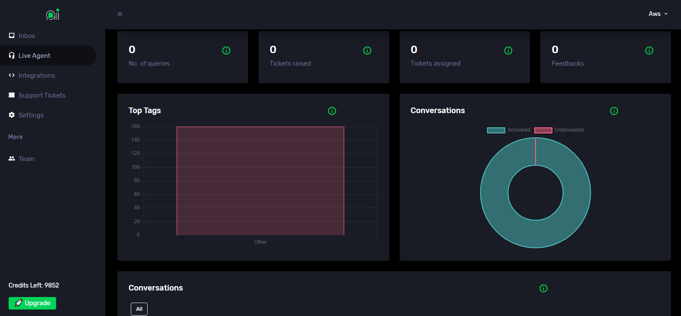681x316 pixels.
Task: Click the Live Agent headset icon
Action: 12,55
